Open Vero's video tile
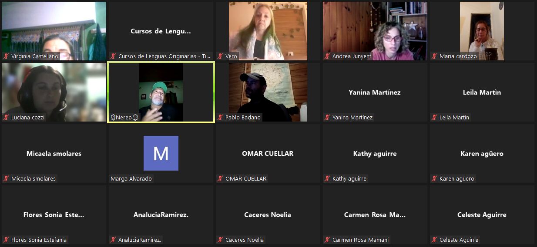Image resolution: width=537 pixels, height=247 pixels. coord(268,30)
